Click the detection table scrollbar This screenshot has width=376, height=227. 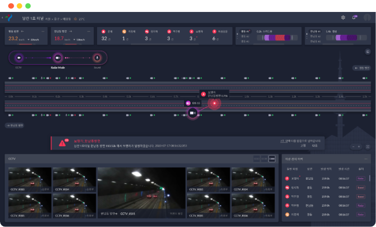coord(370,178)
